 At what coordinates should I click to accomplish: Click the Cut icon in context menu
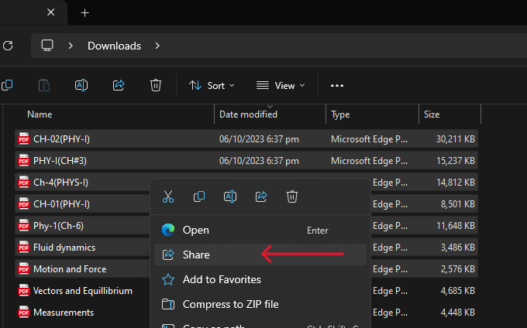coord(168,196)
